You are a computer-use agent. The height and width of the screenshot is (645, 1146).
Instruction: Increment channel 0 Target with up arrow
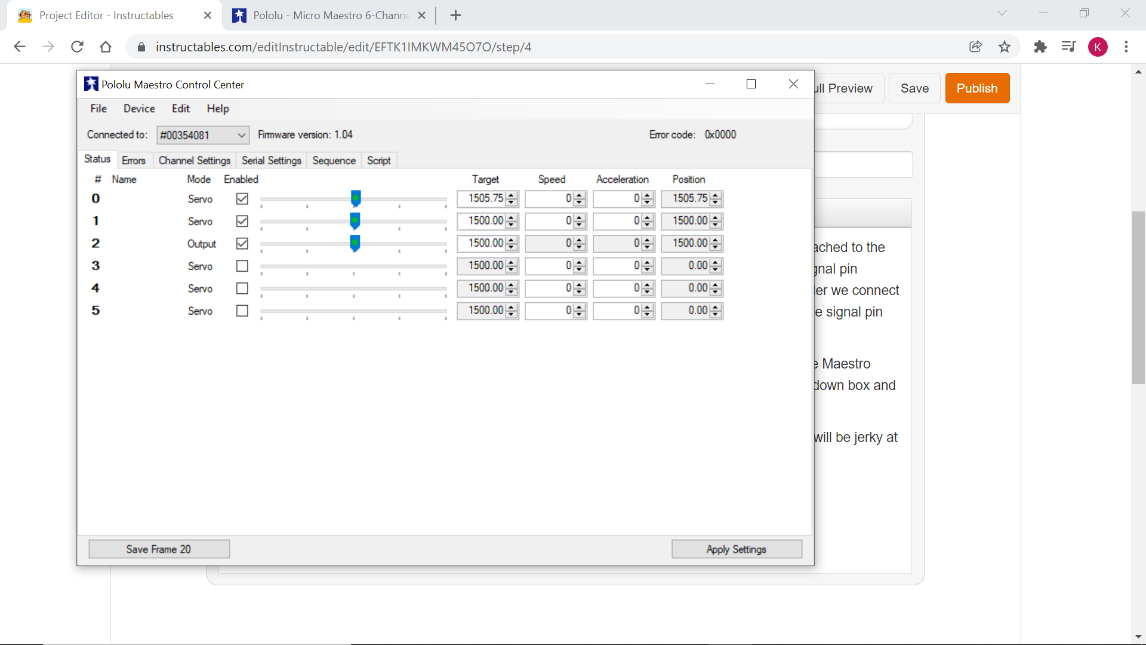pos(511,195)
